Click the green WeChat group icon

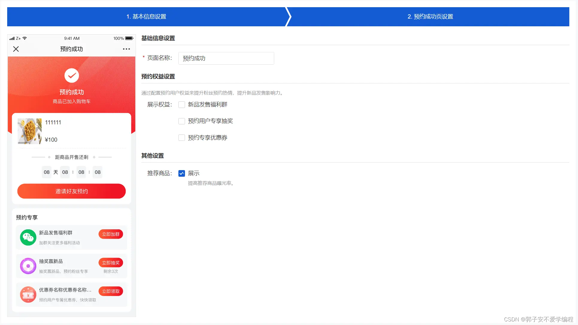[28, 237]
